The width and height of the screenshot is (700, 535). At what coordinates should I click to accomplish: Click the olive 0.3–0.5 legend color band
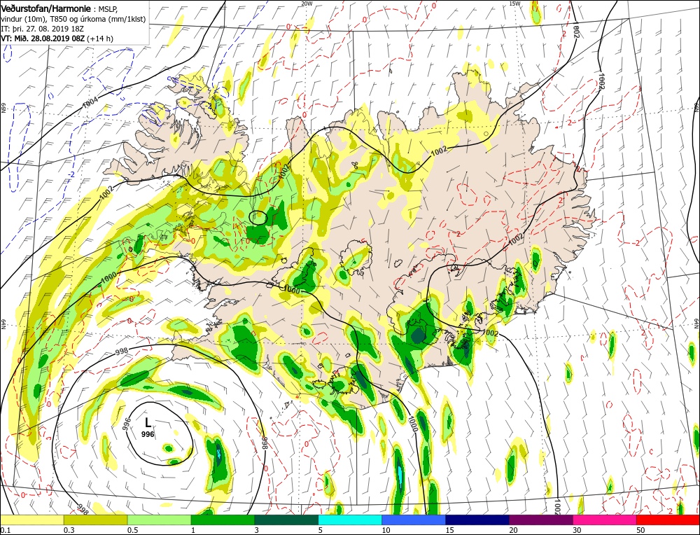[x=95, y=520]
